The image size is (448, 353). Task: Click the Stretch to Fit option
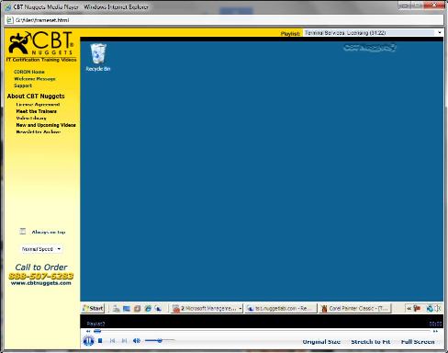[x=371, y=341]
